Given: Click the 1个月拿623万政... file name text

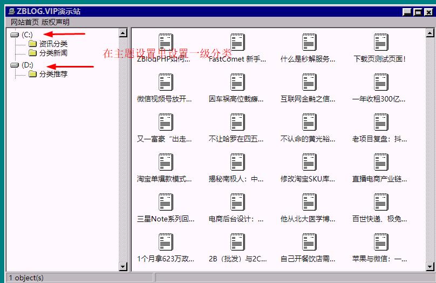Looking at the screenshot, I should (166, 259).
